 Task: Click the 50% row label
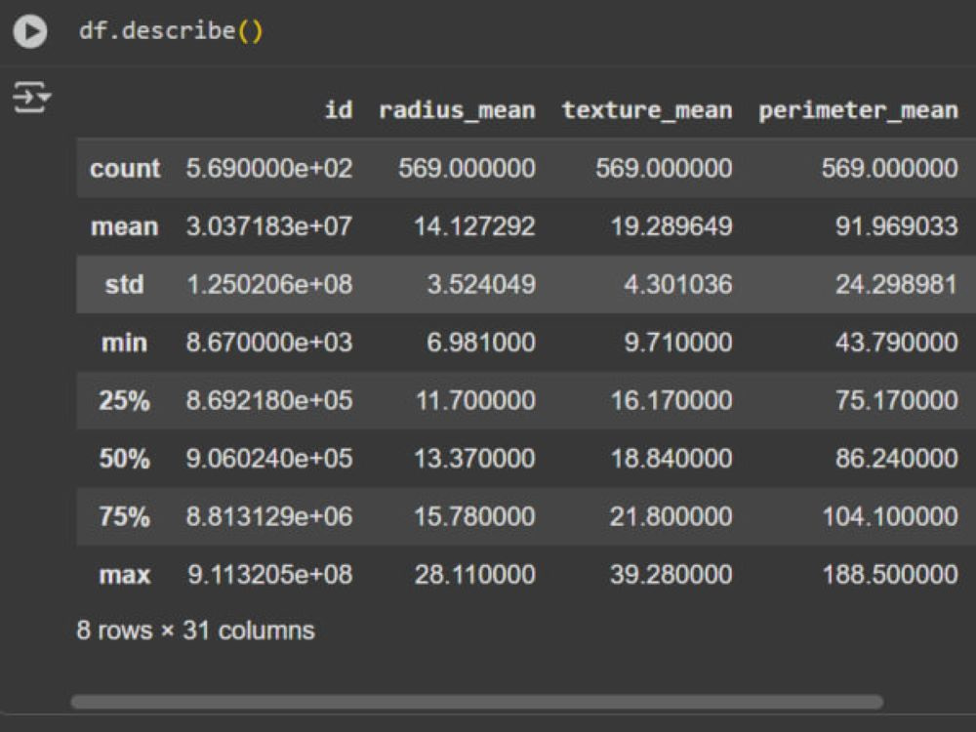(125, 459)
